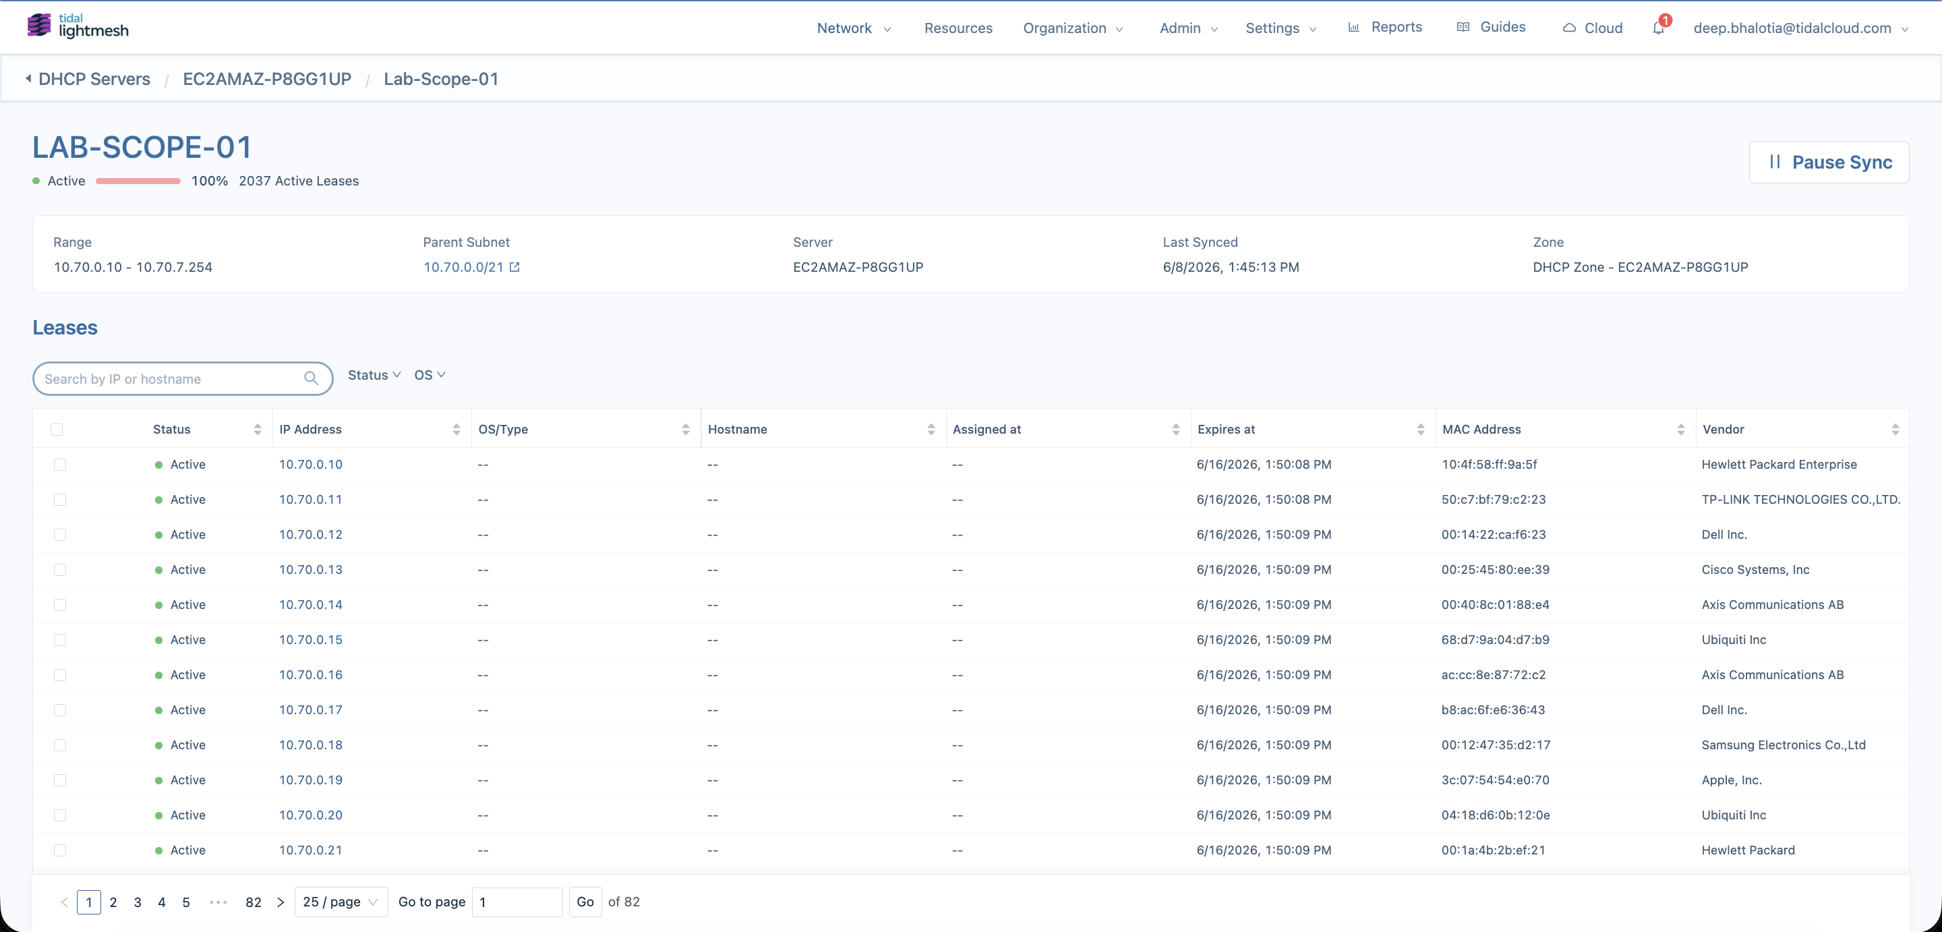Select checkbox for lease 10.70.0.15
This screenshot has width=1942, height=932.
pyautogui.click(x=60, y=639)
